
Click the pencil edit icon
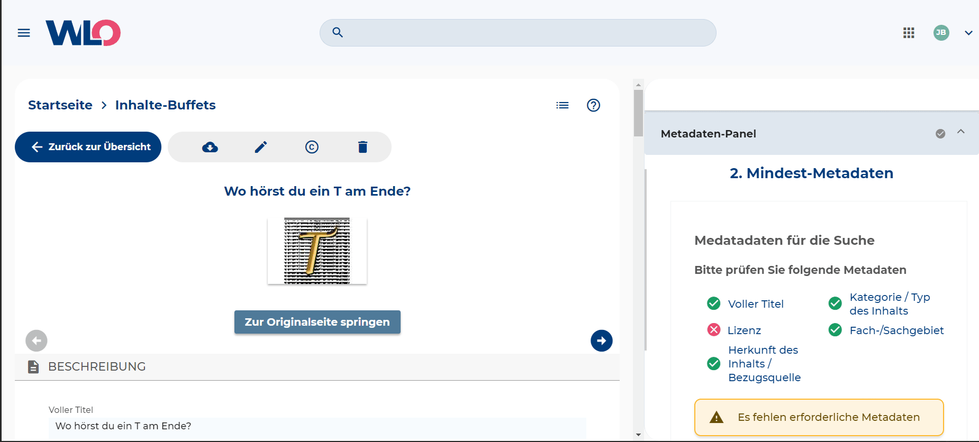[261, 147]
